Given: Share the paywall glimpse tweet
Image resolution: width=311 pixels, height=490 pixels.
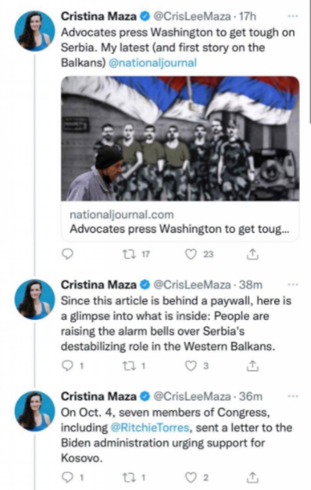Looking at the screenshot, I should (252, 366).
